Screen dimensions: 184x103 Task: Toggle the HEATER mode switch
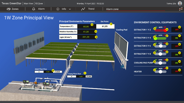pyautogui.click(x=161, y=71)
